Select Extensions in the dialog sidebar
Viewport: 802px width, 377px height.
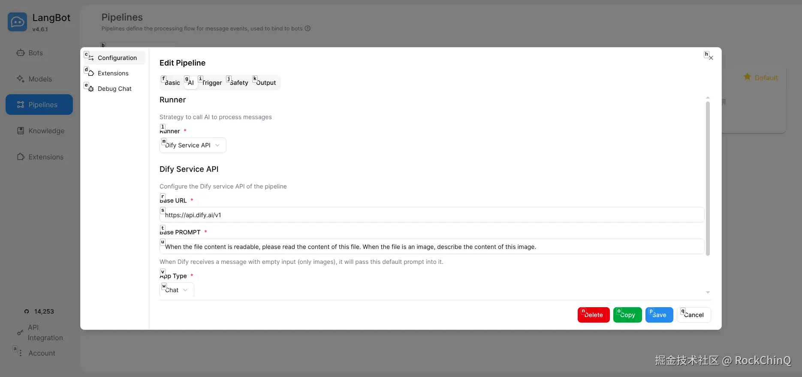tap(115, 73)
